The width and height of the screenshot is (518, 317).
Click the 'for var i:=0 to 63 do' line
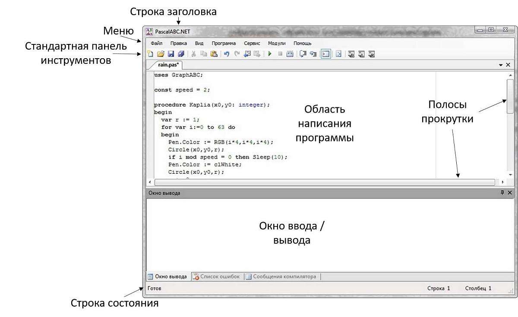coord(198,127)
